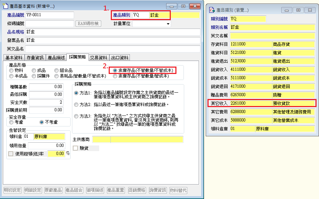Go to the 出口資料 tab
The width and height of the screenshot is (319, 199).
[120, 58]
